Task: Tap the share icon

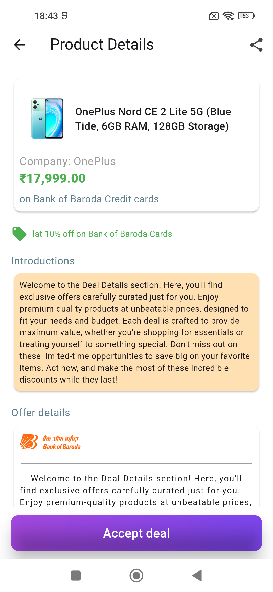Action: (256, 45)
